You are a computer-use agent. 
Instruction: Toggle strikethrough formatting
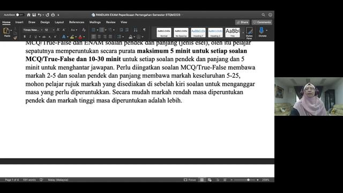[44, 37]
